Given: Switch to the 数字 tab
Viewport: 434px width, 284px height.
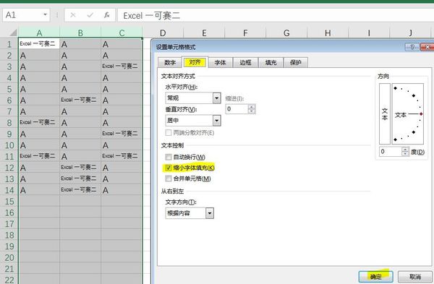Looking at the screenshot, I should point(170,62).
